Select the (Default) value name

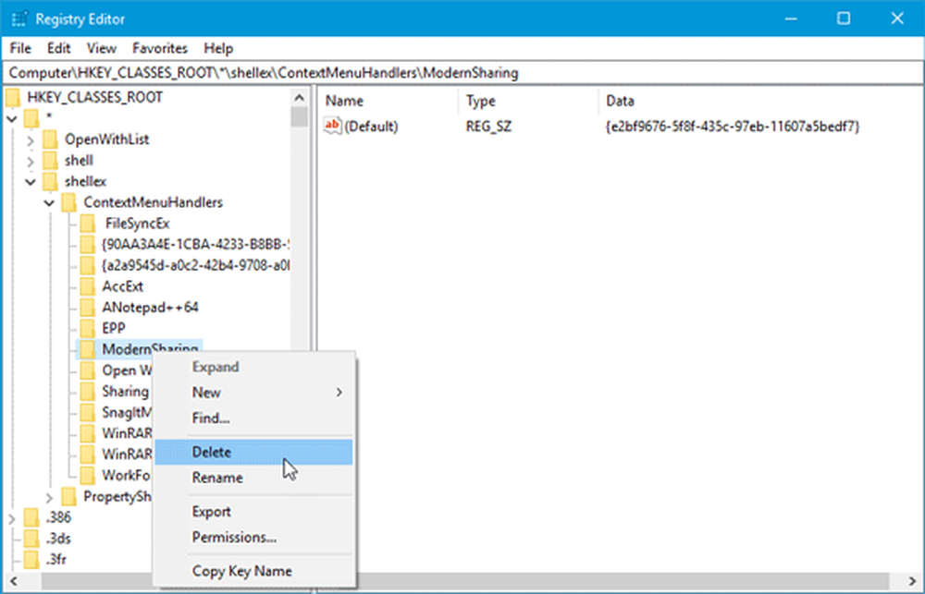click(x=371, y=127)
